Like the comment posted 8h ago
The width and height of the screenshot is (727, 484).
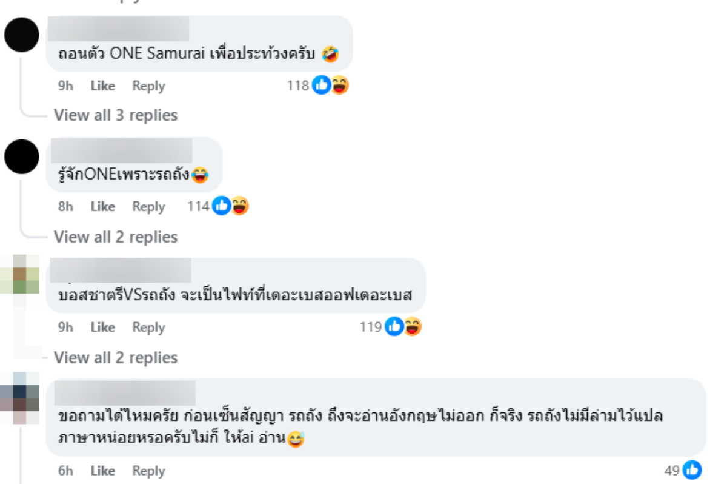point(102,207)
